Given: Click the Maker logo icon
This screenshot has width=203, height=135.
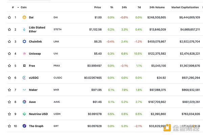Looking at the screenshot, I should pos(24,90).
